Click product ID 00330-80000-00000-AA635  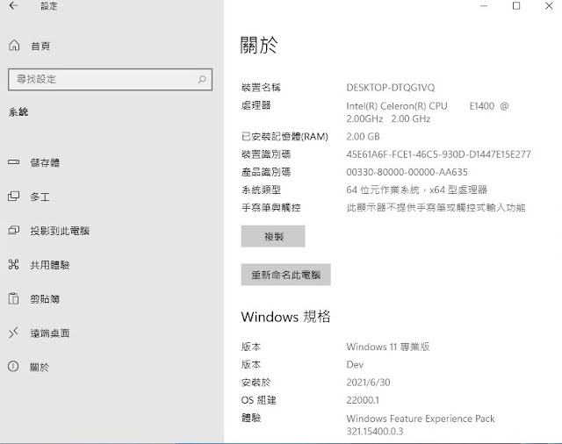pos(407,172)
